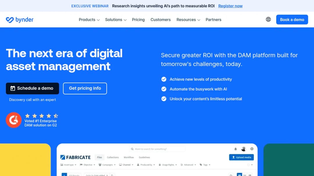Open the Customers page
Image resolution: width=314 pixels, height=176 pixels.
pos(160,20)
